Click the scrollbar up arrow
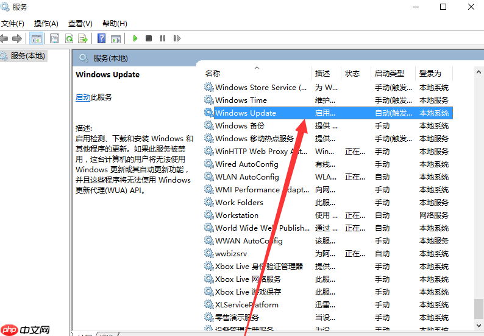484x336 pixels. coord(479,72)
